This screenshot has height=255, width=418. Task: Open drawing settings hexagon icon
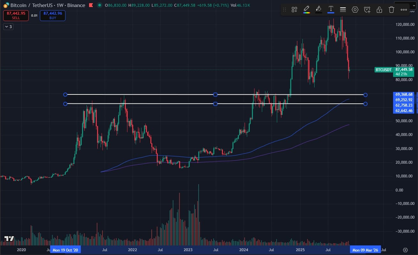tap(355, 10)
